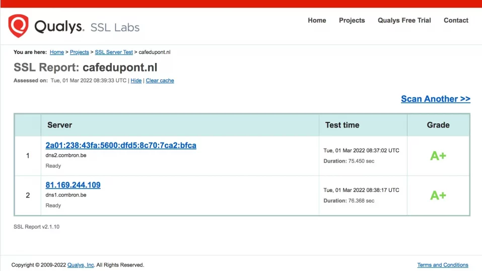Click the Clear cache link
The image size is (482, 271).
[x=160, y=81]
